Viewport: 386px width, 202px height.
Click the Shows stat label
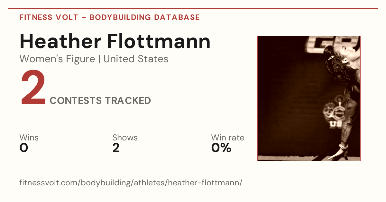(x=125, y=138)
